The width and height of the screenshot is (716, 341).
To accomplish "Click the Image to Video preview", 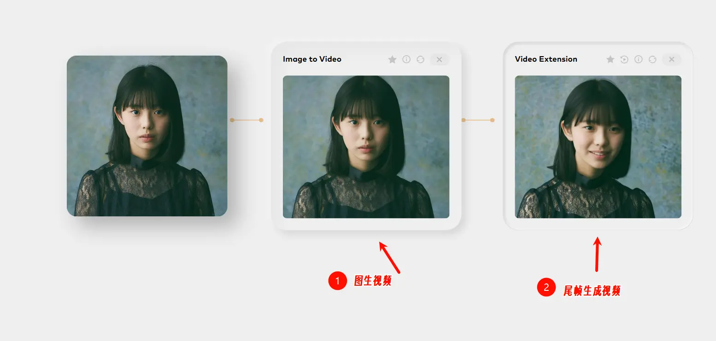I will pyautogui.click(x=366, y=146).
